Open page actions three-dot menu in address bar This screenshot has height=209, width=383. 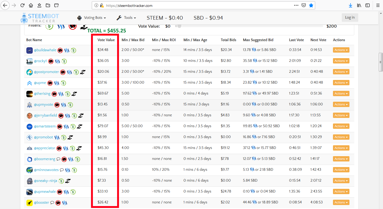click(296, 5)
